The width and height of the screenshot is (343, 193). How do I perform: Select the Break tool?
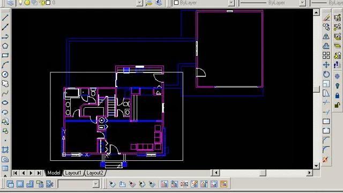326,131
